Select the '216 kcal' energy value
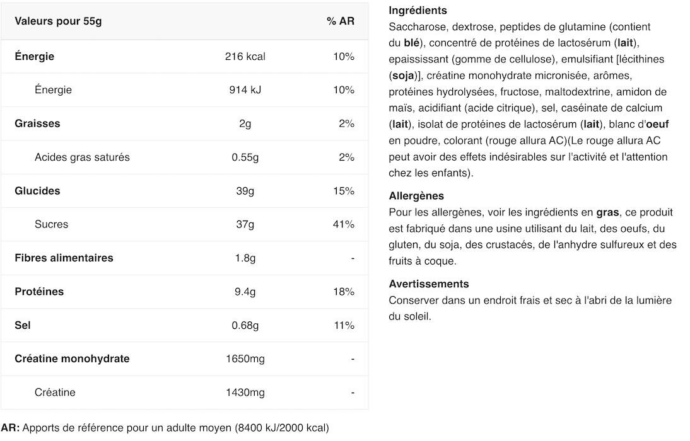The image size is (690, 441). 245,56
